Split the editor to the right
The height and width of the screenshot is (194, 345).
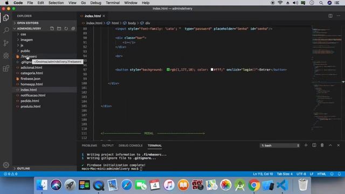pyautogui.click(x=330, y=16)
